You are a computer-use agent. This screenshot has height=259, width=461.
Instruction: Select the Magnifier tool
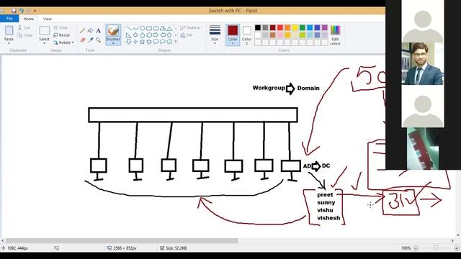(x=98, y=40)
